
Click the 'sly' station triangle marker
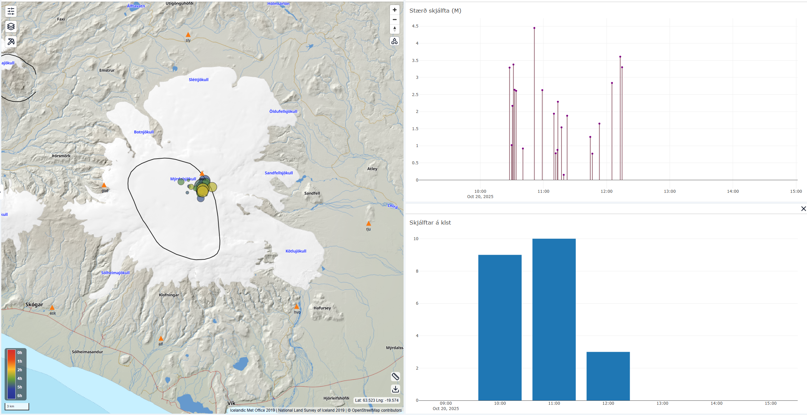click(x=188, y=35)
